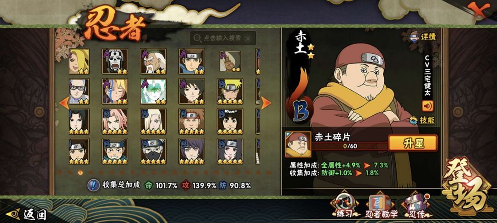Select the first page indicator dot
The image size is (497, 223).
click(59, 172)
